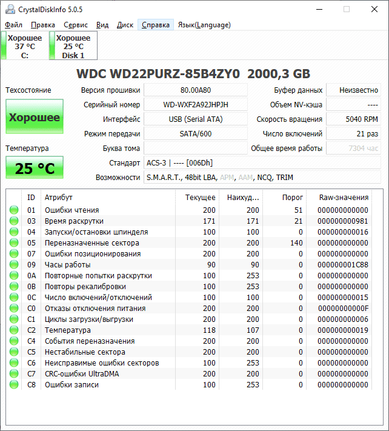This screenshot has width=389, height=431.
Task: Click the CrystalDiskInfo app icon in title bar
Action: click(9, 9)
